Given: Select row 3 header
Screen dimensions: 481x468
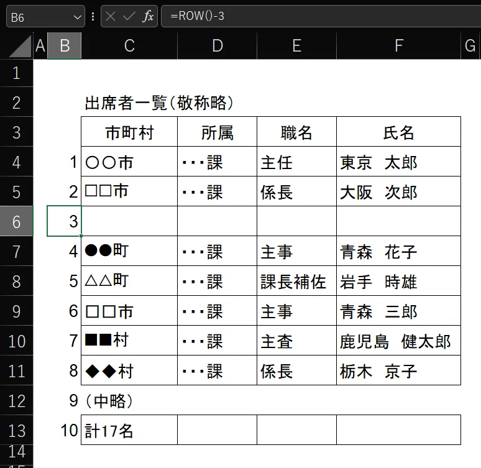Looking at the screenshot, I should click(x=17, y=132).
